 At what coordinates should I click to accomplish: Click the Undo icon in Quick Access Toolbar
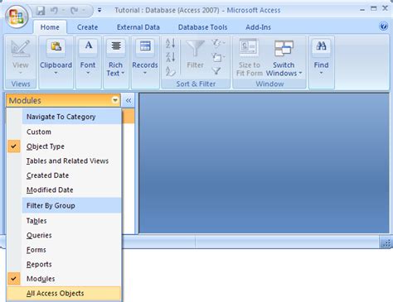[x=54, y=11]
